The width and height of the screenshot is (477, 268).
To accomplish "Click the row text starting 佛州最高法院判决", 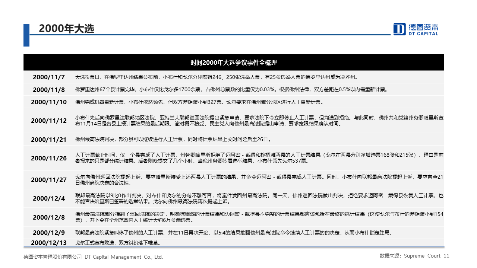I will [x=173, y=140].
